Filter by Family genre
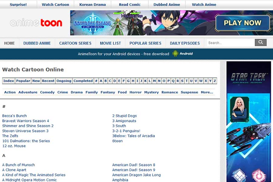Viewport: 273px width, 182px height. coord(92,92)
